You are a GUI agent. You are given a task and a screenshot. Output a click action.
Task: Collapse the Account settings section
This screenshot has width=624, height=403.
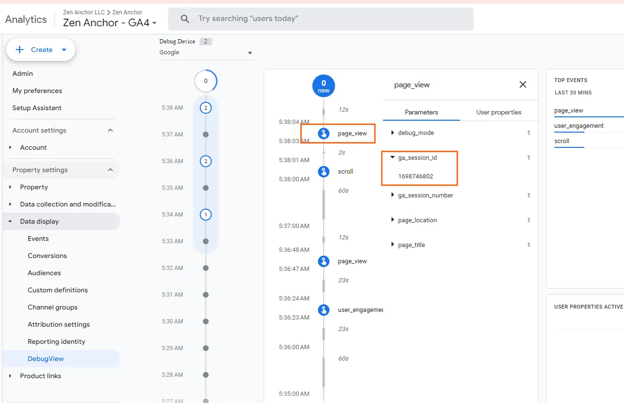click(110, 130)
